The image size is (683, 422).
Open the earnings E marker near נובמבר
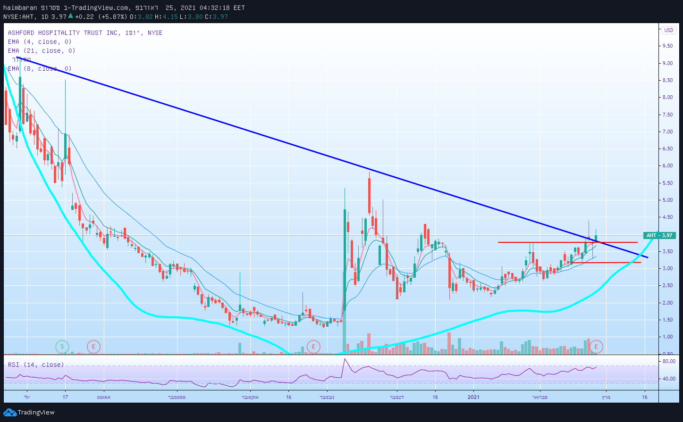[313, 347]
